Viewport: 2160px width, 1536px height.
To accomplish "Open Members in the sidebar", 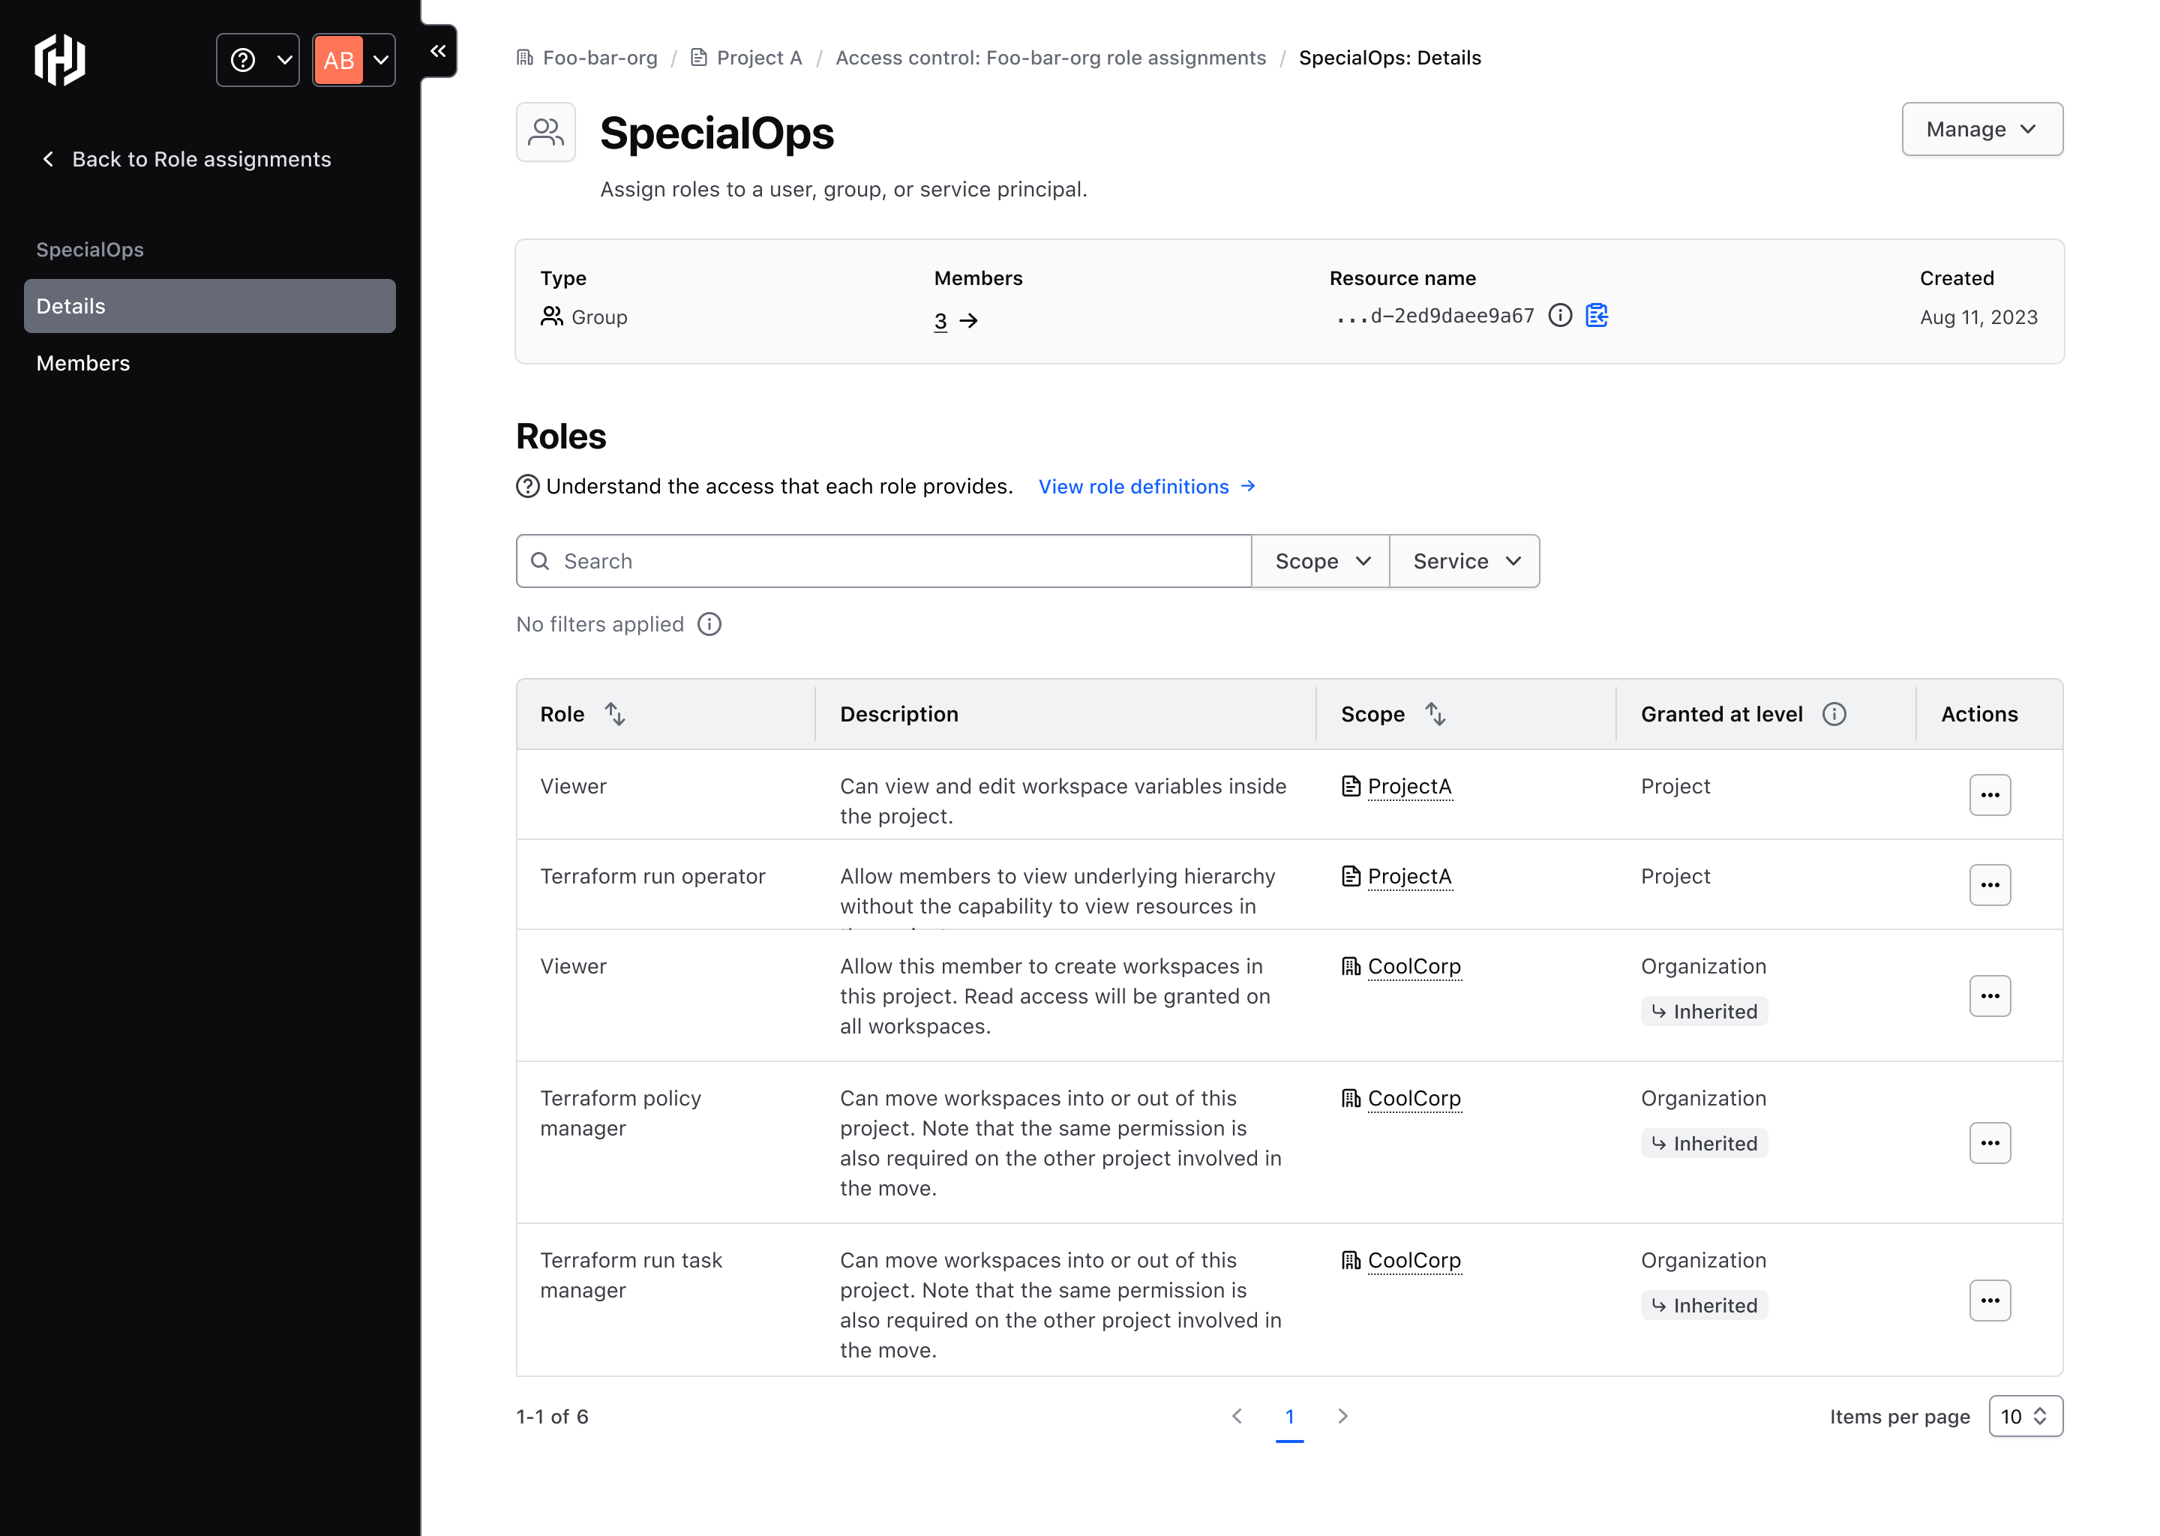I will click(83, 363).
